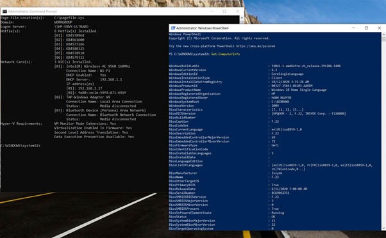Click the BIOS release date '6/11/2020 7:00:00 AM'
Screen dimensions: 386x238
click(289, 189)
